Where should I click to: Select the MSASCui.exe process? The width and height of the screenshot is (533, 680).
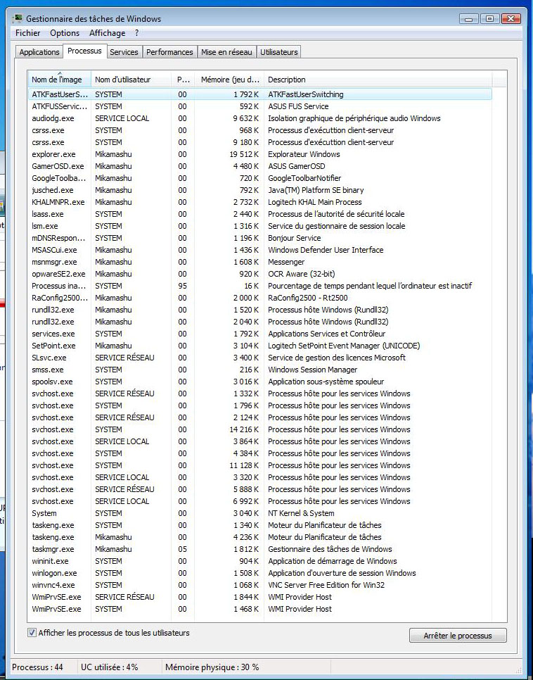[x=260, y=250]
